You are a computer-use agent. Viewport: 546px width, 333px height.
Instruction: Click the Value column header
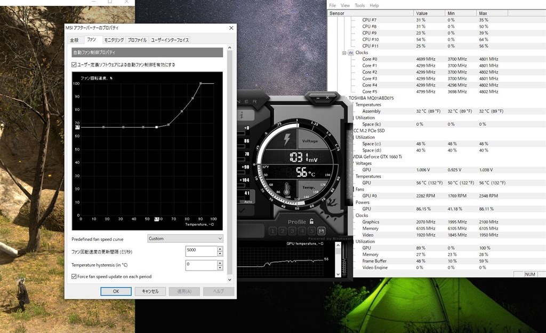429,13
